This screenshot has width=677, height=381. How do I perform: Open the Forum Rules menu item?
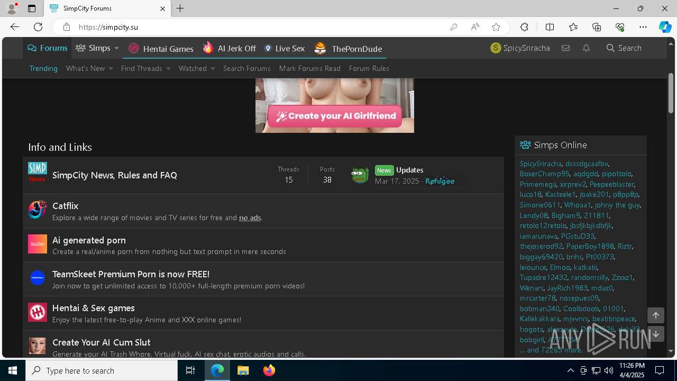click(x=369, y=68)
